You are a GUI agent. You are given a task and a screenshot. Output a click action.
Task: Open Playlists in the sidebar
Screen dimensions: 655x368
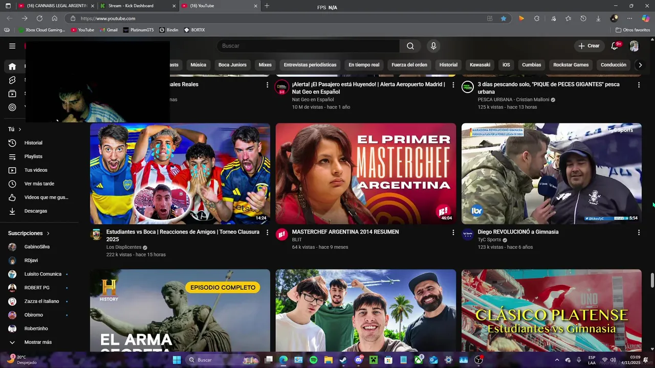(33, 156)
